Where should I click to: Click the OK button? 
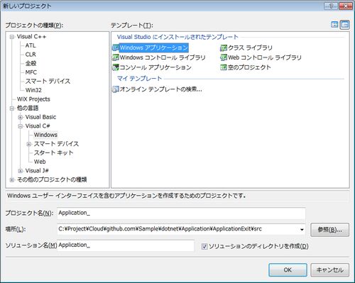288,270
